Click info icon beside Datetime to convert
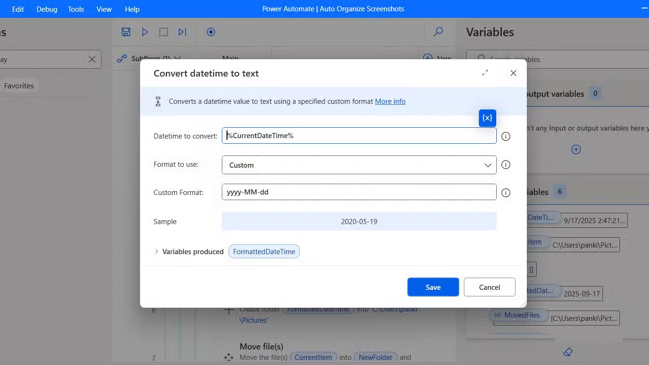Screen dimensions: 649x365 (506, 136)
